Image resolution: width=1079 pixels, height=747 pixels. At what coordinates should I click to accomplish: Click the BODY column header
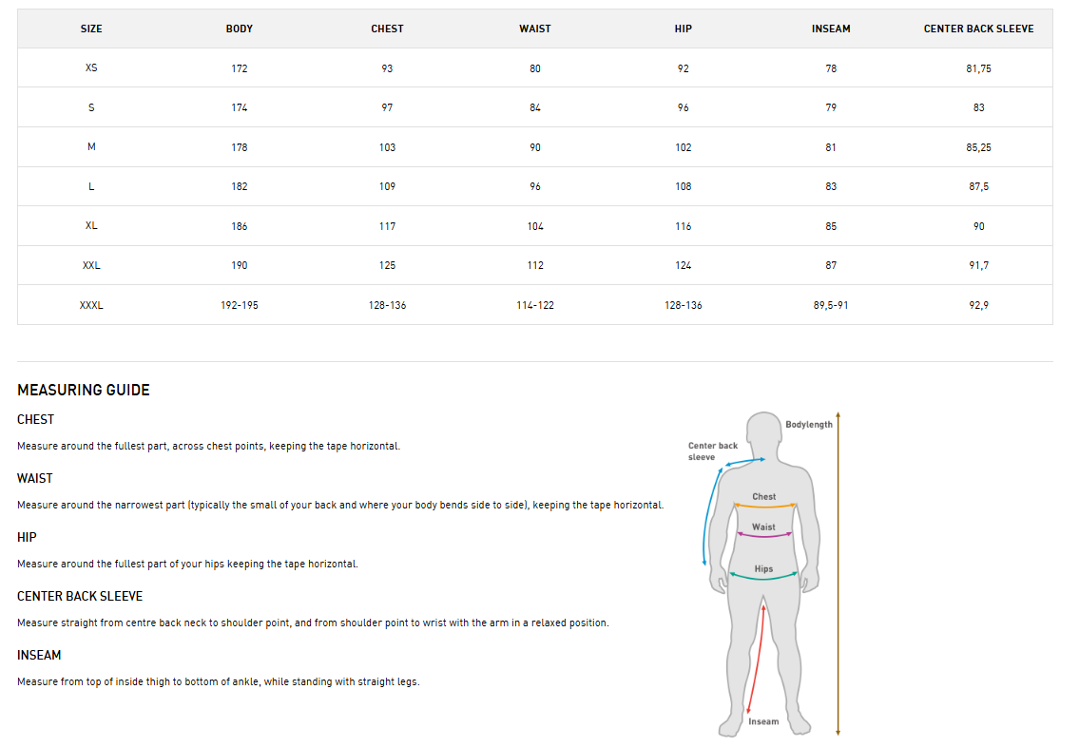coord(240,29)
